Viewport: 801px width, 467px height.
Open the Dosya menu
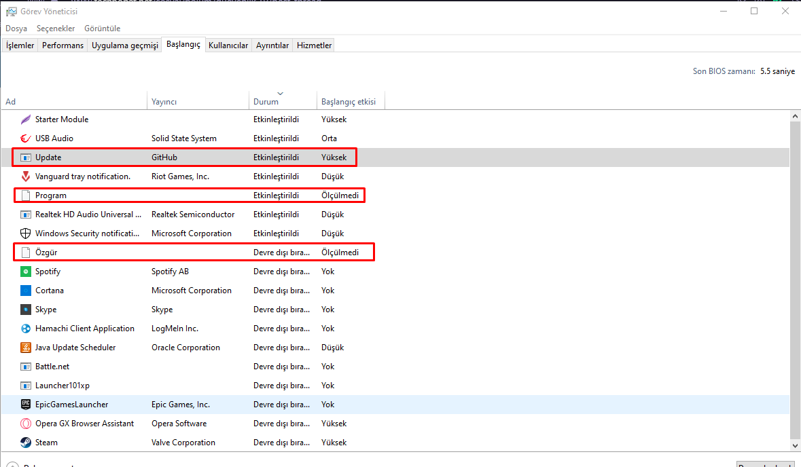coord(16,29)
